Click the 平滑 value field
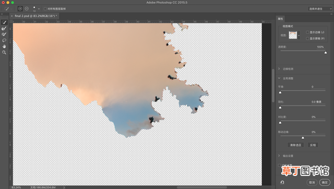 (x=318, y=87)
